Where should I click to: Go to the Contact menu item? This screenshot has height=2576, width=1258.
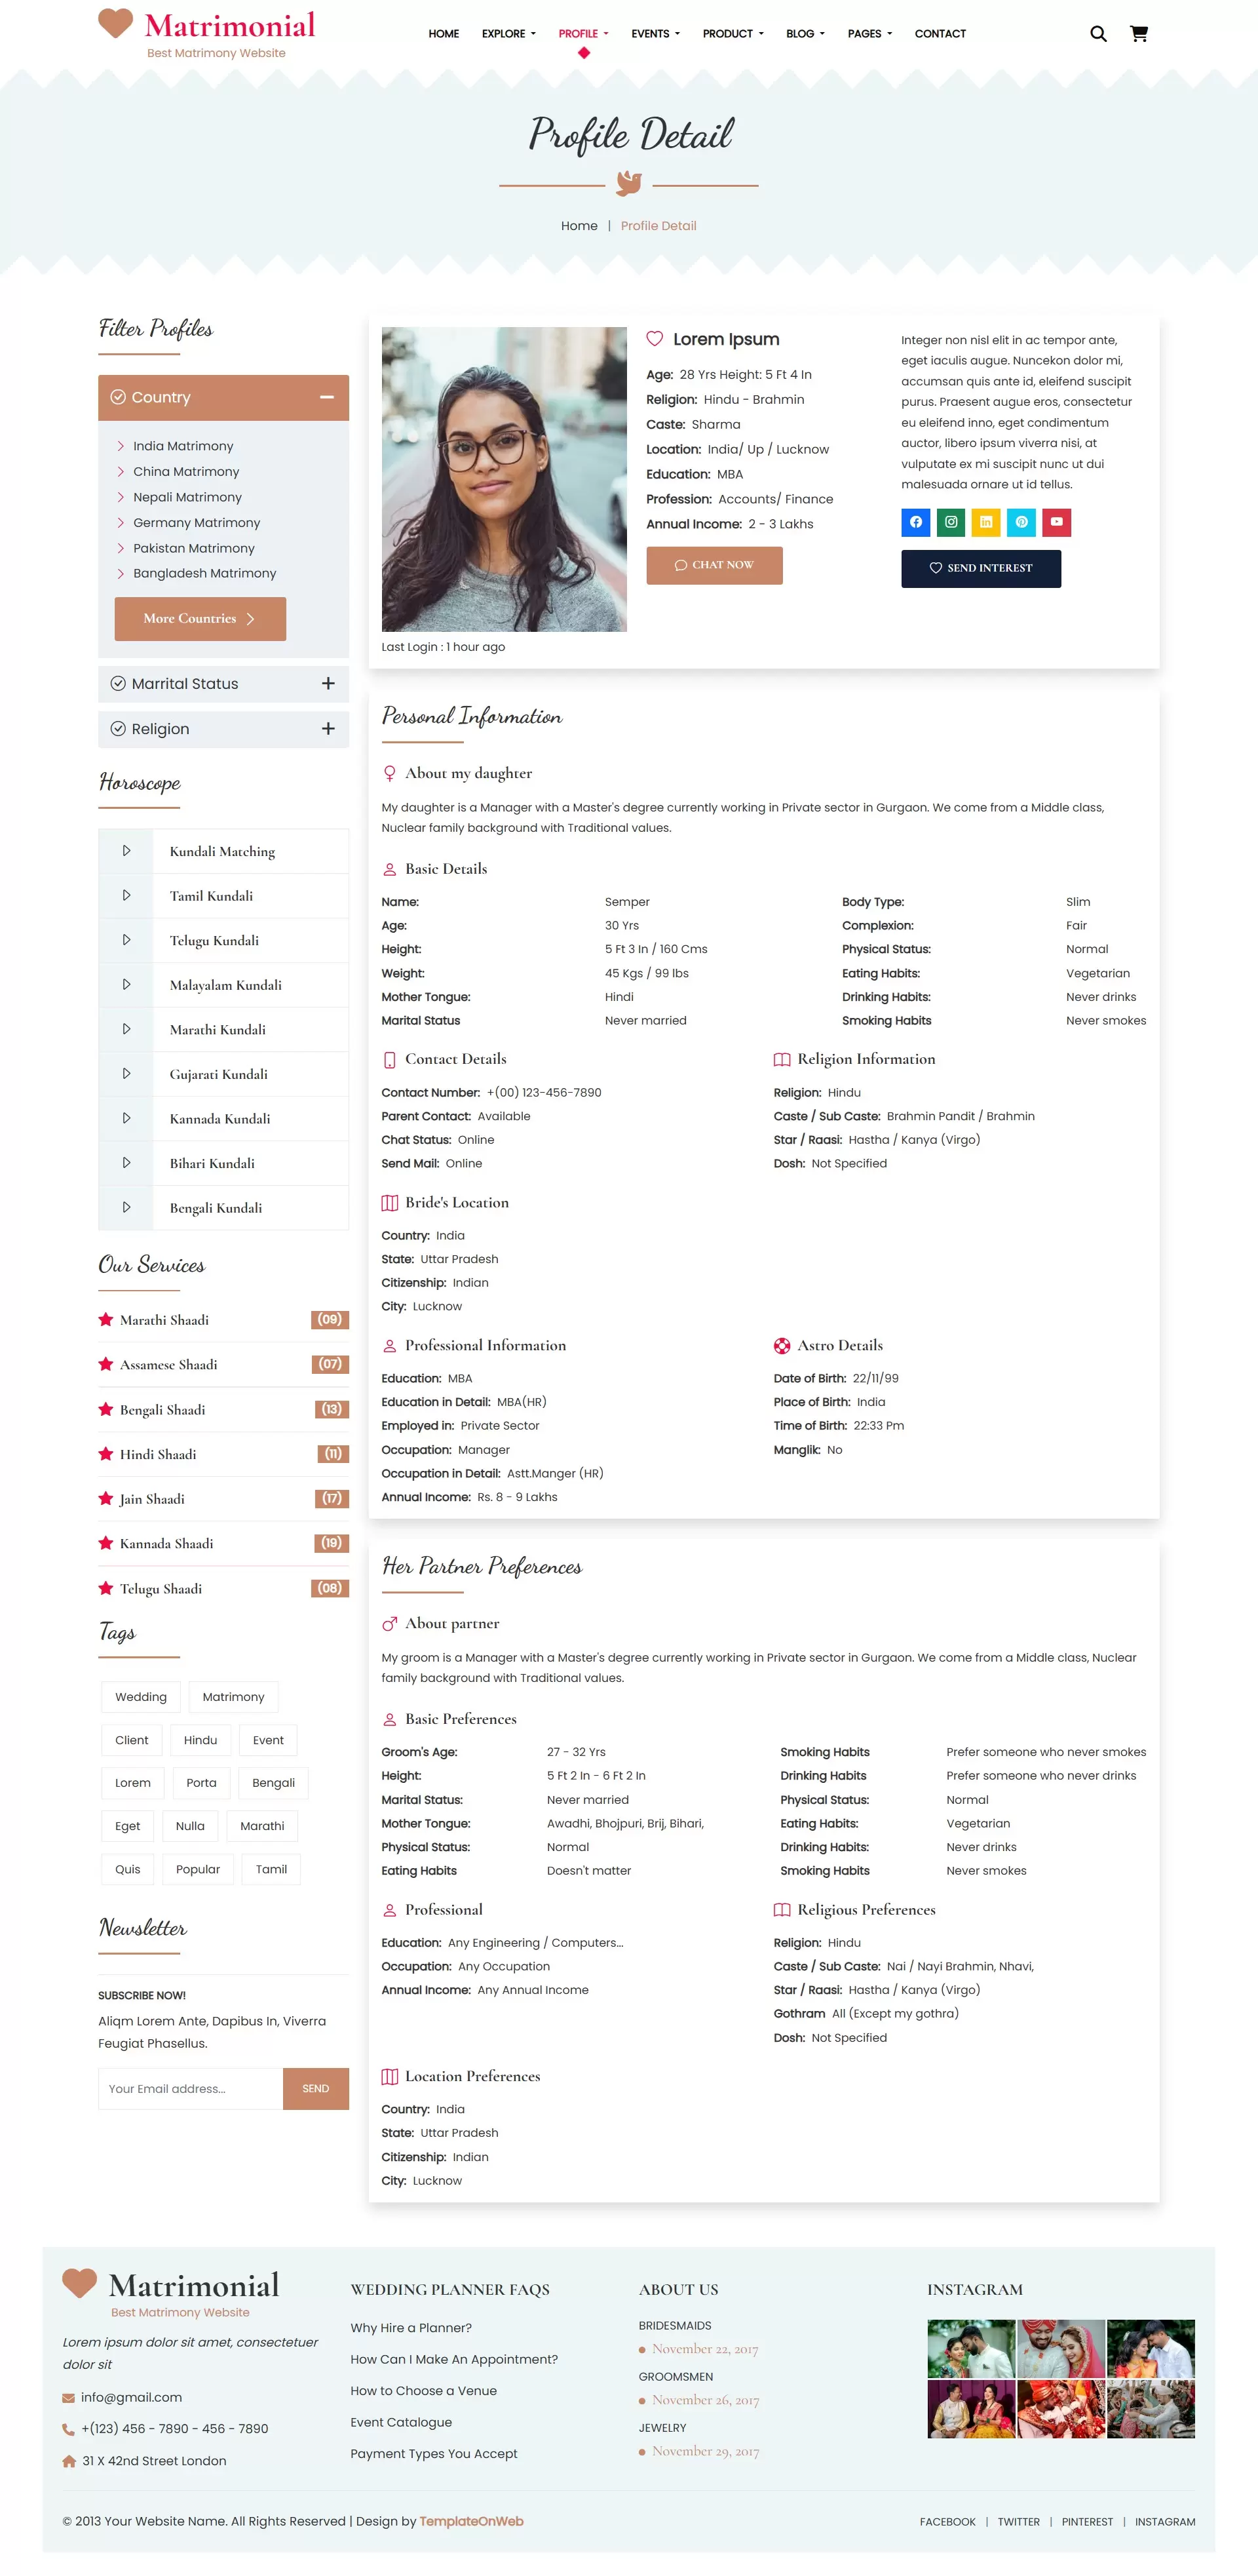coord(940,34)
